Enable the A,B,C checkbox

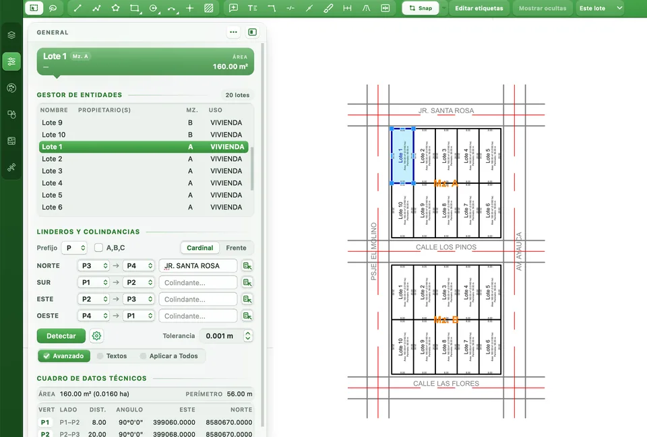coord(98,248)
